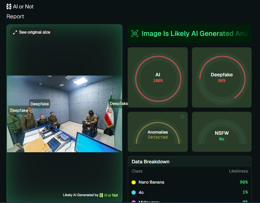260x203 pixels.
Task: Click the See original size text
Action: click(x=34, y=32)
